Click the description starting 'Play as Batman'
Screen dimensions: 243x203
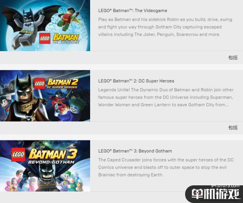(165, 27)
